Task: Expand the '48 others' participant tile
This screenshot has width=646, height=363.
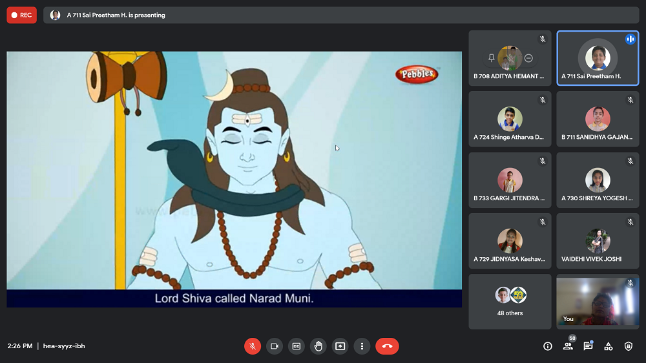Action: point(510,301)
